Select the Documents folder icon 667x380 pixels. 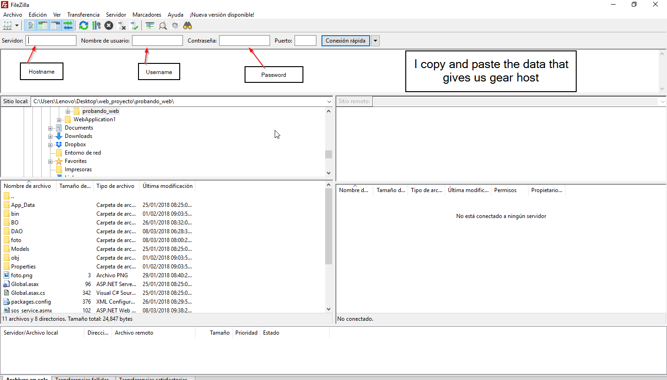pos(59,128)
